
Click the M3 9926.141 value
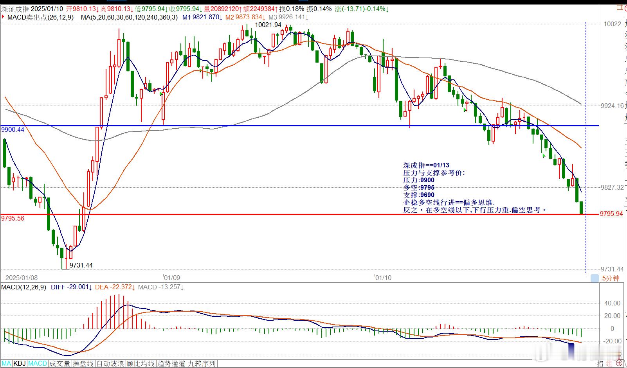tap(288, 17)
